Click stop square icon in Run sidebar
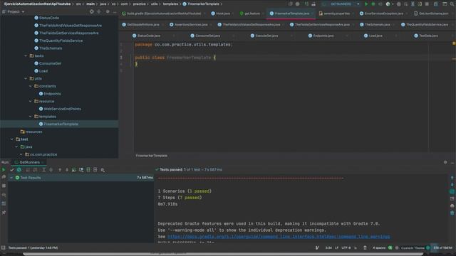 coord(4,186)
